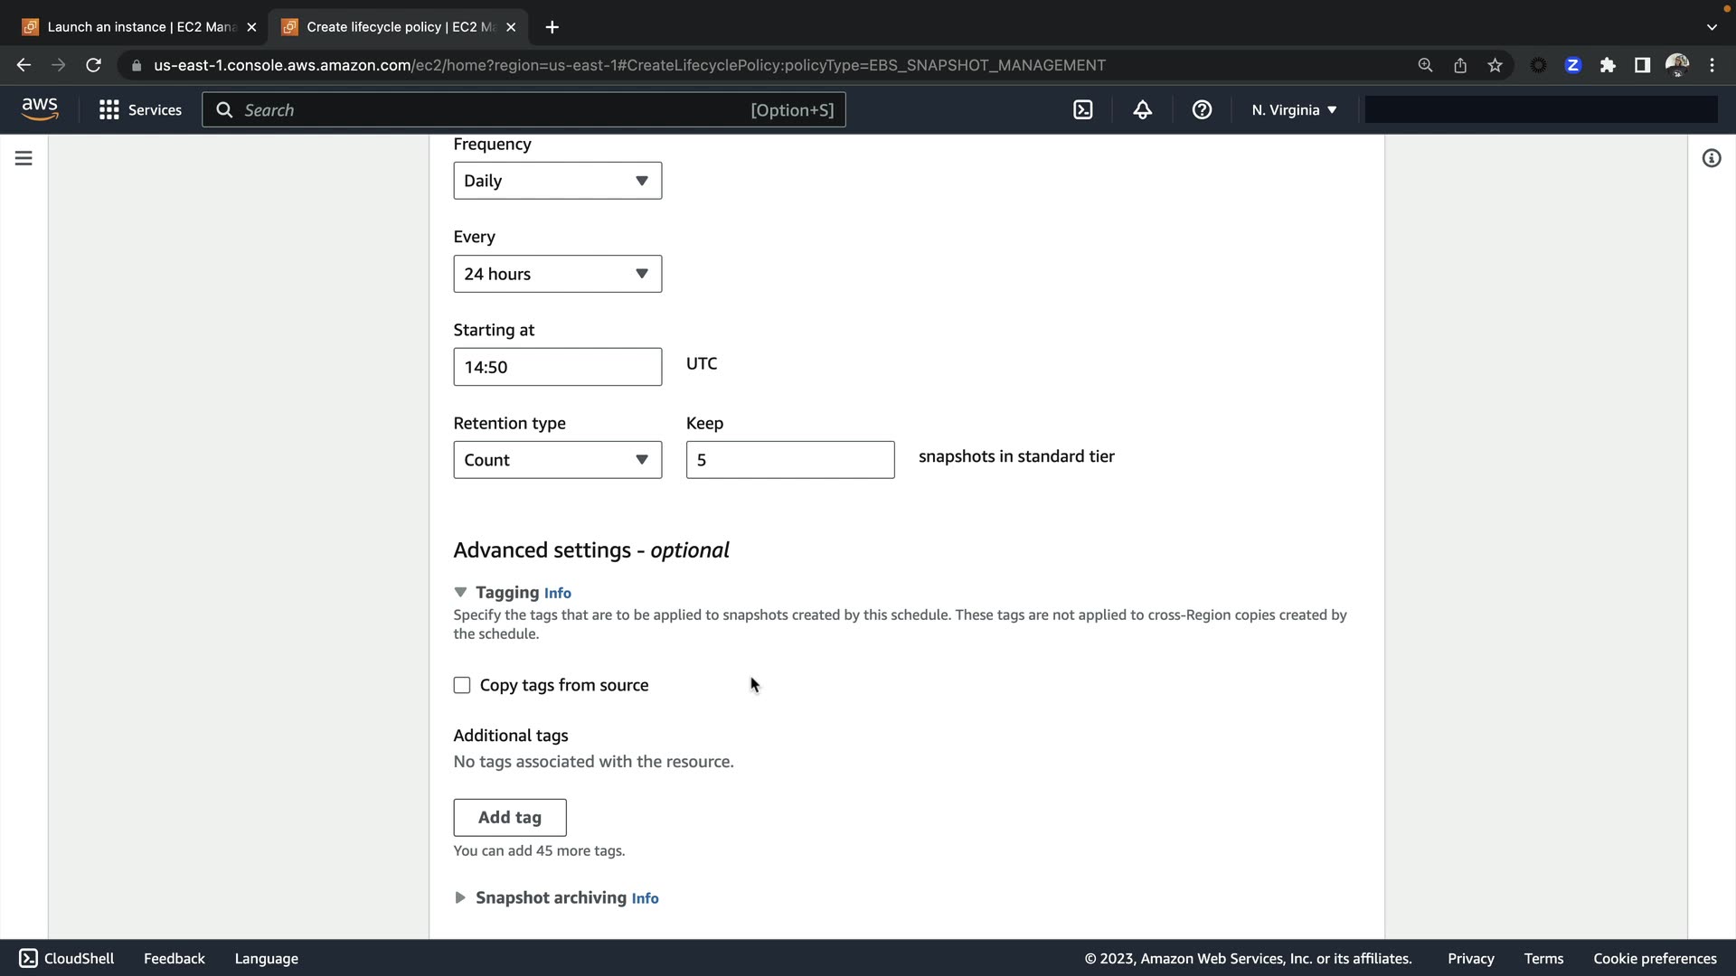Open the left navigation hamburger menu

click(x=24, y=158)
